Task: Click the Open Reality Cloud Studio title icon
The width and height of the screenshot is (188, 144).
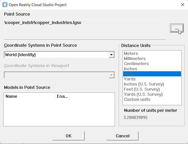Action: point(5,5)
